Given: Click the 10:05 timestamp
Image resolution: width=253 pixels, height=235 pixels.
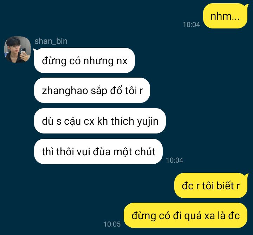Looking at the screenshot, I should click(112, 224).
